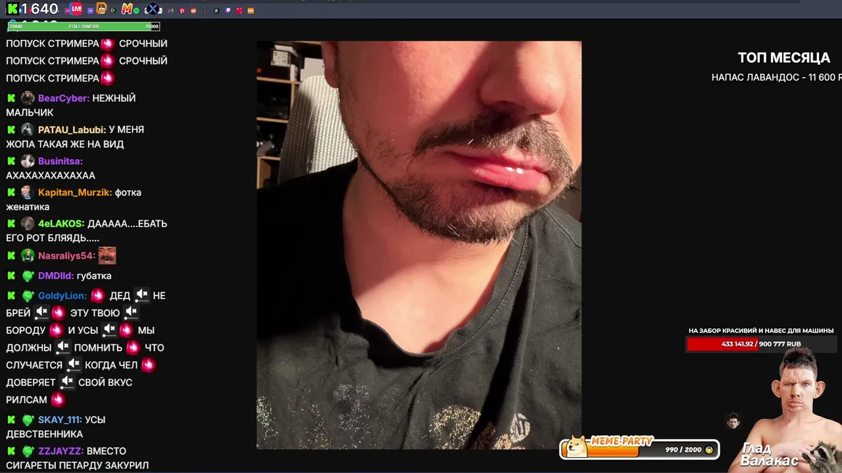842x473 pixels.
Task: Click the 23645 current followers number
Action: tap(16, 26)
